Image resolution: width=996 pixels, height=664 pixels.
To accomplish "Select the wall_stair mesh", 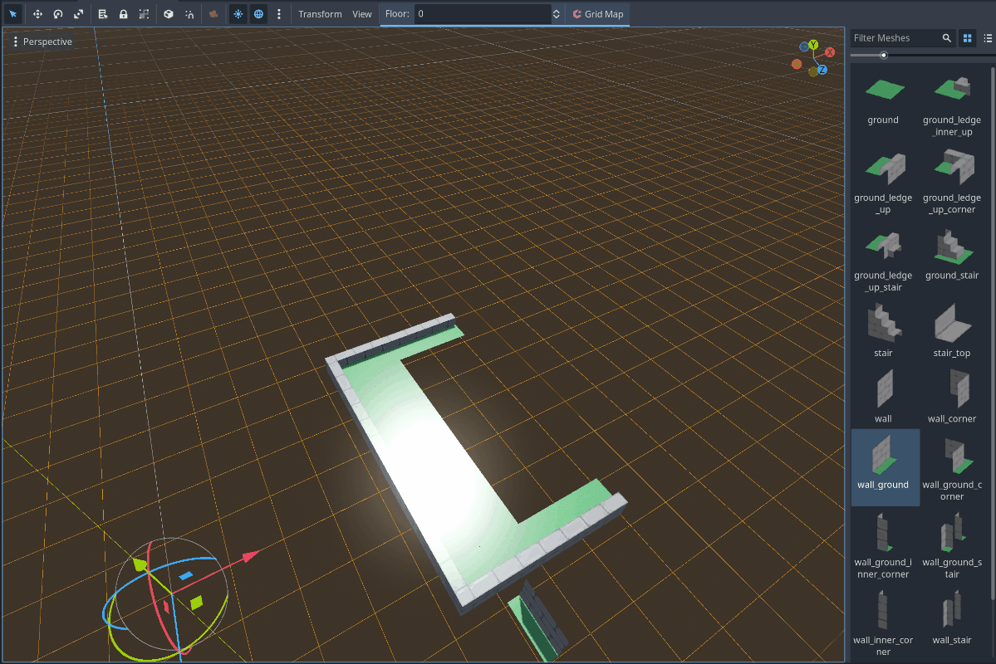I will [x=951, y=618].
